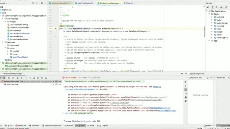Click the editor vertical scrollbar
The height and width of the screenshot is (129, 230).
(204, 32)
